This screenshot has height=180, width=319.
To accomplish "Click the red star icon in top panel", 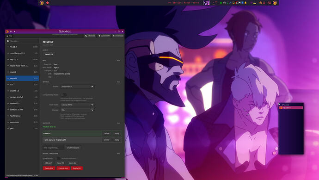I will (48, 3).
